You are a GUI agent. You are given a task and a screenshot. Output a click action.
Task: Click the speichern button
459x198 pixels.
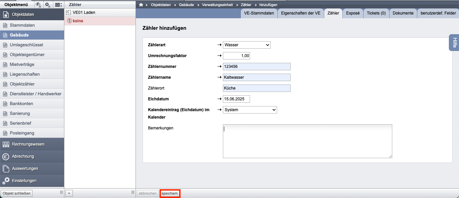[x=170, y=194]
